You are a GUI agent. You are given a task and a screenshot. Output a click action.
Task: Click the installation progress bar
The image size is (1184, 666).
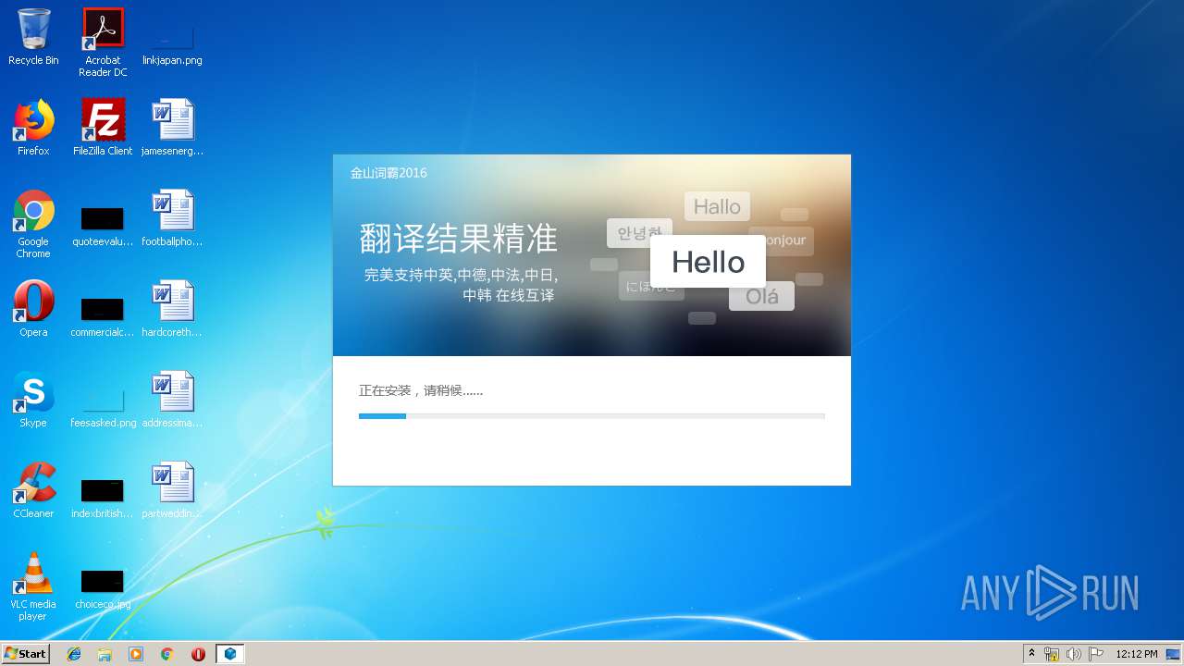(592, 416)
